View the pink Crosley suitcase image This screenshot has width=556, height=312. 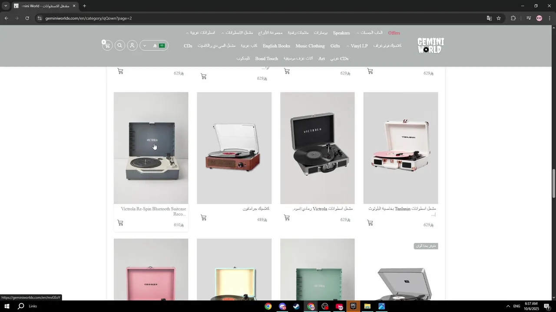[x=151, y=269]
